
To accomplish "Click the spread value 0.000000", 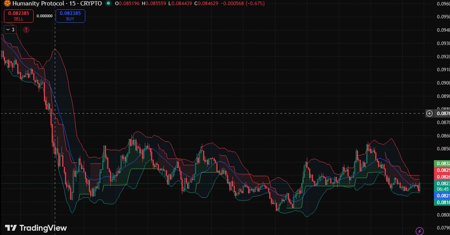I will [x=45, y=16].
